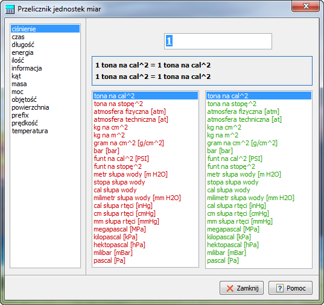This screenshot has width=324, height=305.
Task: Select red megapascal [MPa] source unit
Action: pyautogui.click(x=119, y=229)
